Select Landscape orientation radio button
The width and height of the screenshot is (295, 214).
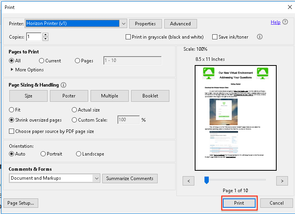coord(79,154)
